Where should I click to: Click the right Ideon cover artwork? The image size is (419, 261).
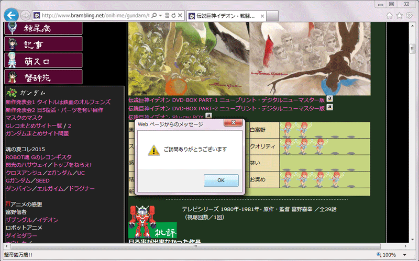310,59
